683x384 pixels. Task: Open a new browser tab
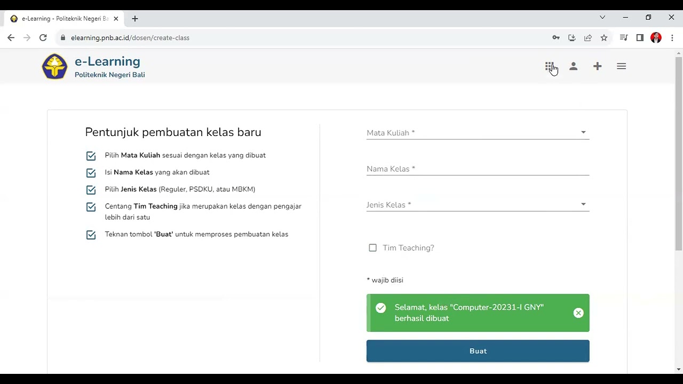pos(135,19)
